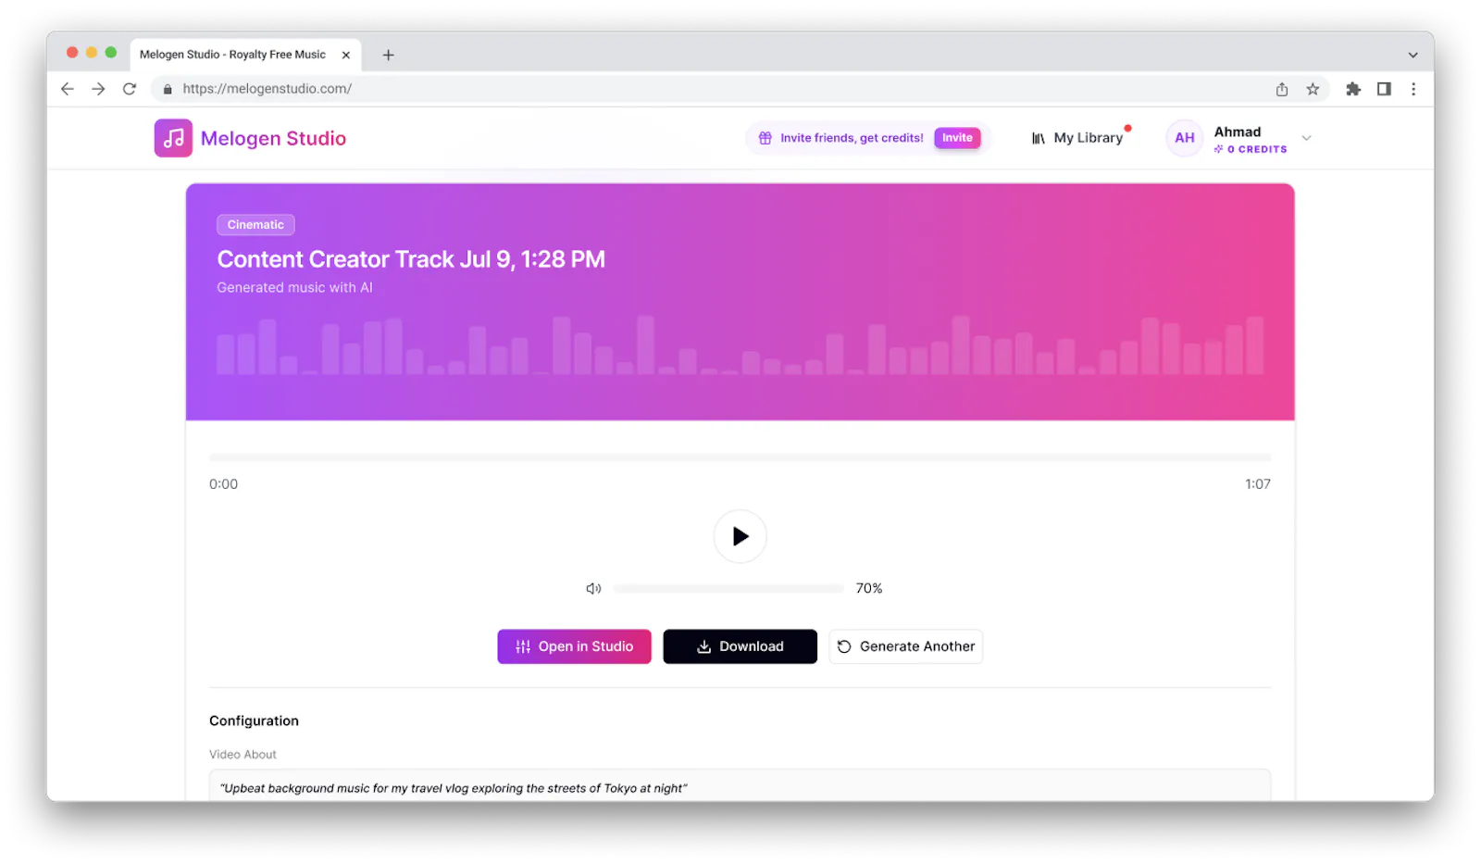Go forward in browser history

pyautogui.click(x=98, y=89)
